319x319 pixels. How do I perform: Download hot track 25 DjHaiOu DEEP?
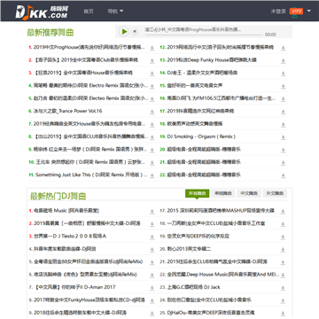tap(284, 314)
